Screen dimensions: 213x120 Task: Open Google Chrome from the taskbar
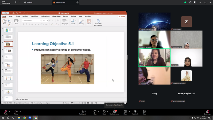pyautogui.click(x=24, y=118)
